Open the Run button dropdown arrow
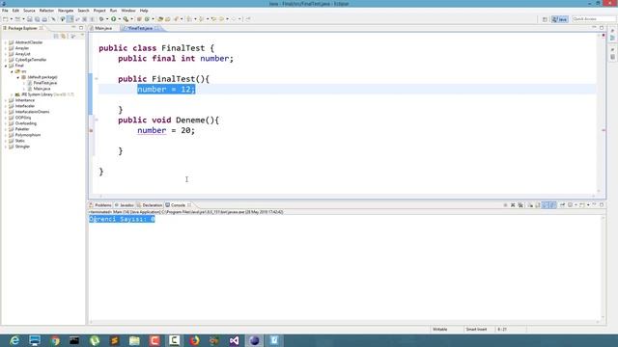The width and height of the screenshot is (618, 347). (119, 19)
